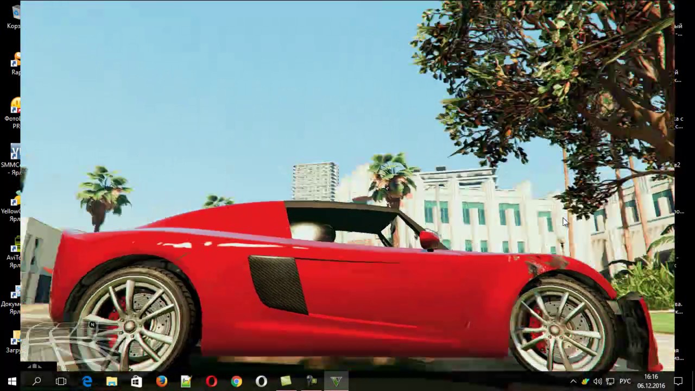Image resolution: width=695 pixels, height=391 pixels.
Task: Open taskbar search magnifier
Action: click(36, 382)
